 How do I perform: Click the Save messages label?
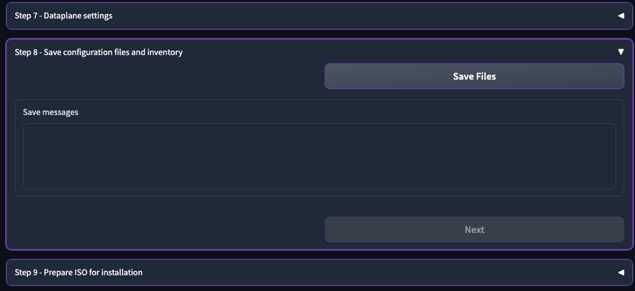point(50,112)
